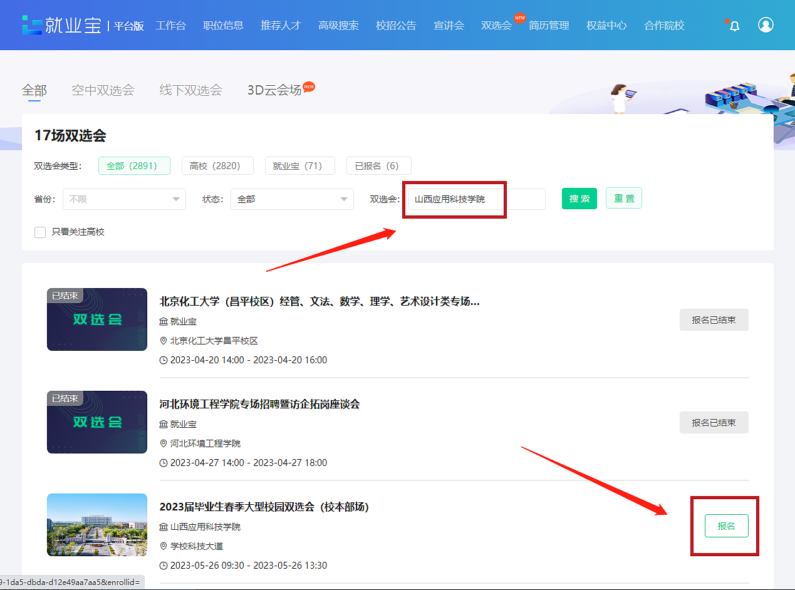Viewport: 795px width, 590px height.
Task: Filter by 已报名（6）type
Action: [x=379, y=166]
